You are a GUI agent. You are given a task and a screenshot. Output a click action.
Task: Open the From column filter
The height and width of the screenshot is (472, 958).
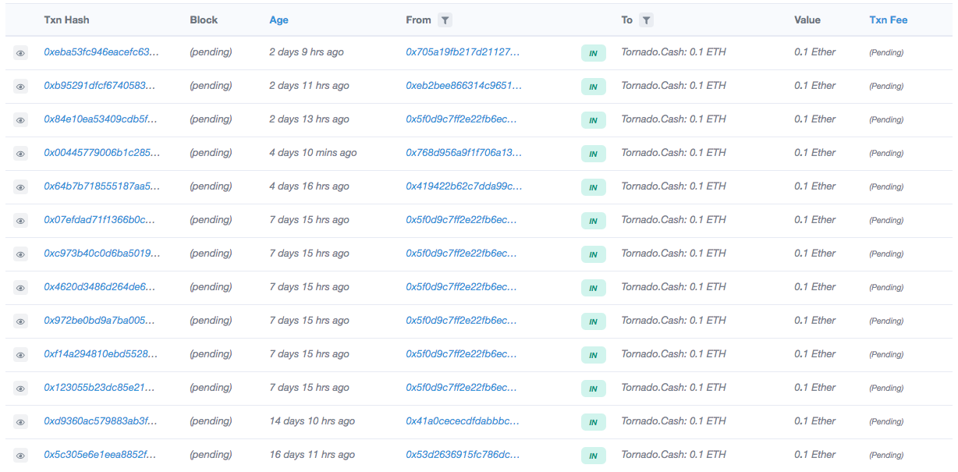click(x=444, y=20)
